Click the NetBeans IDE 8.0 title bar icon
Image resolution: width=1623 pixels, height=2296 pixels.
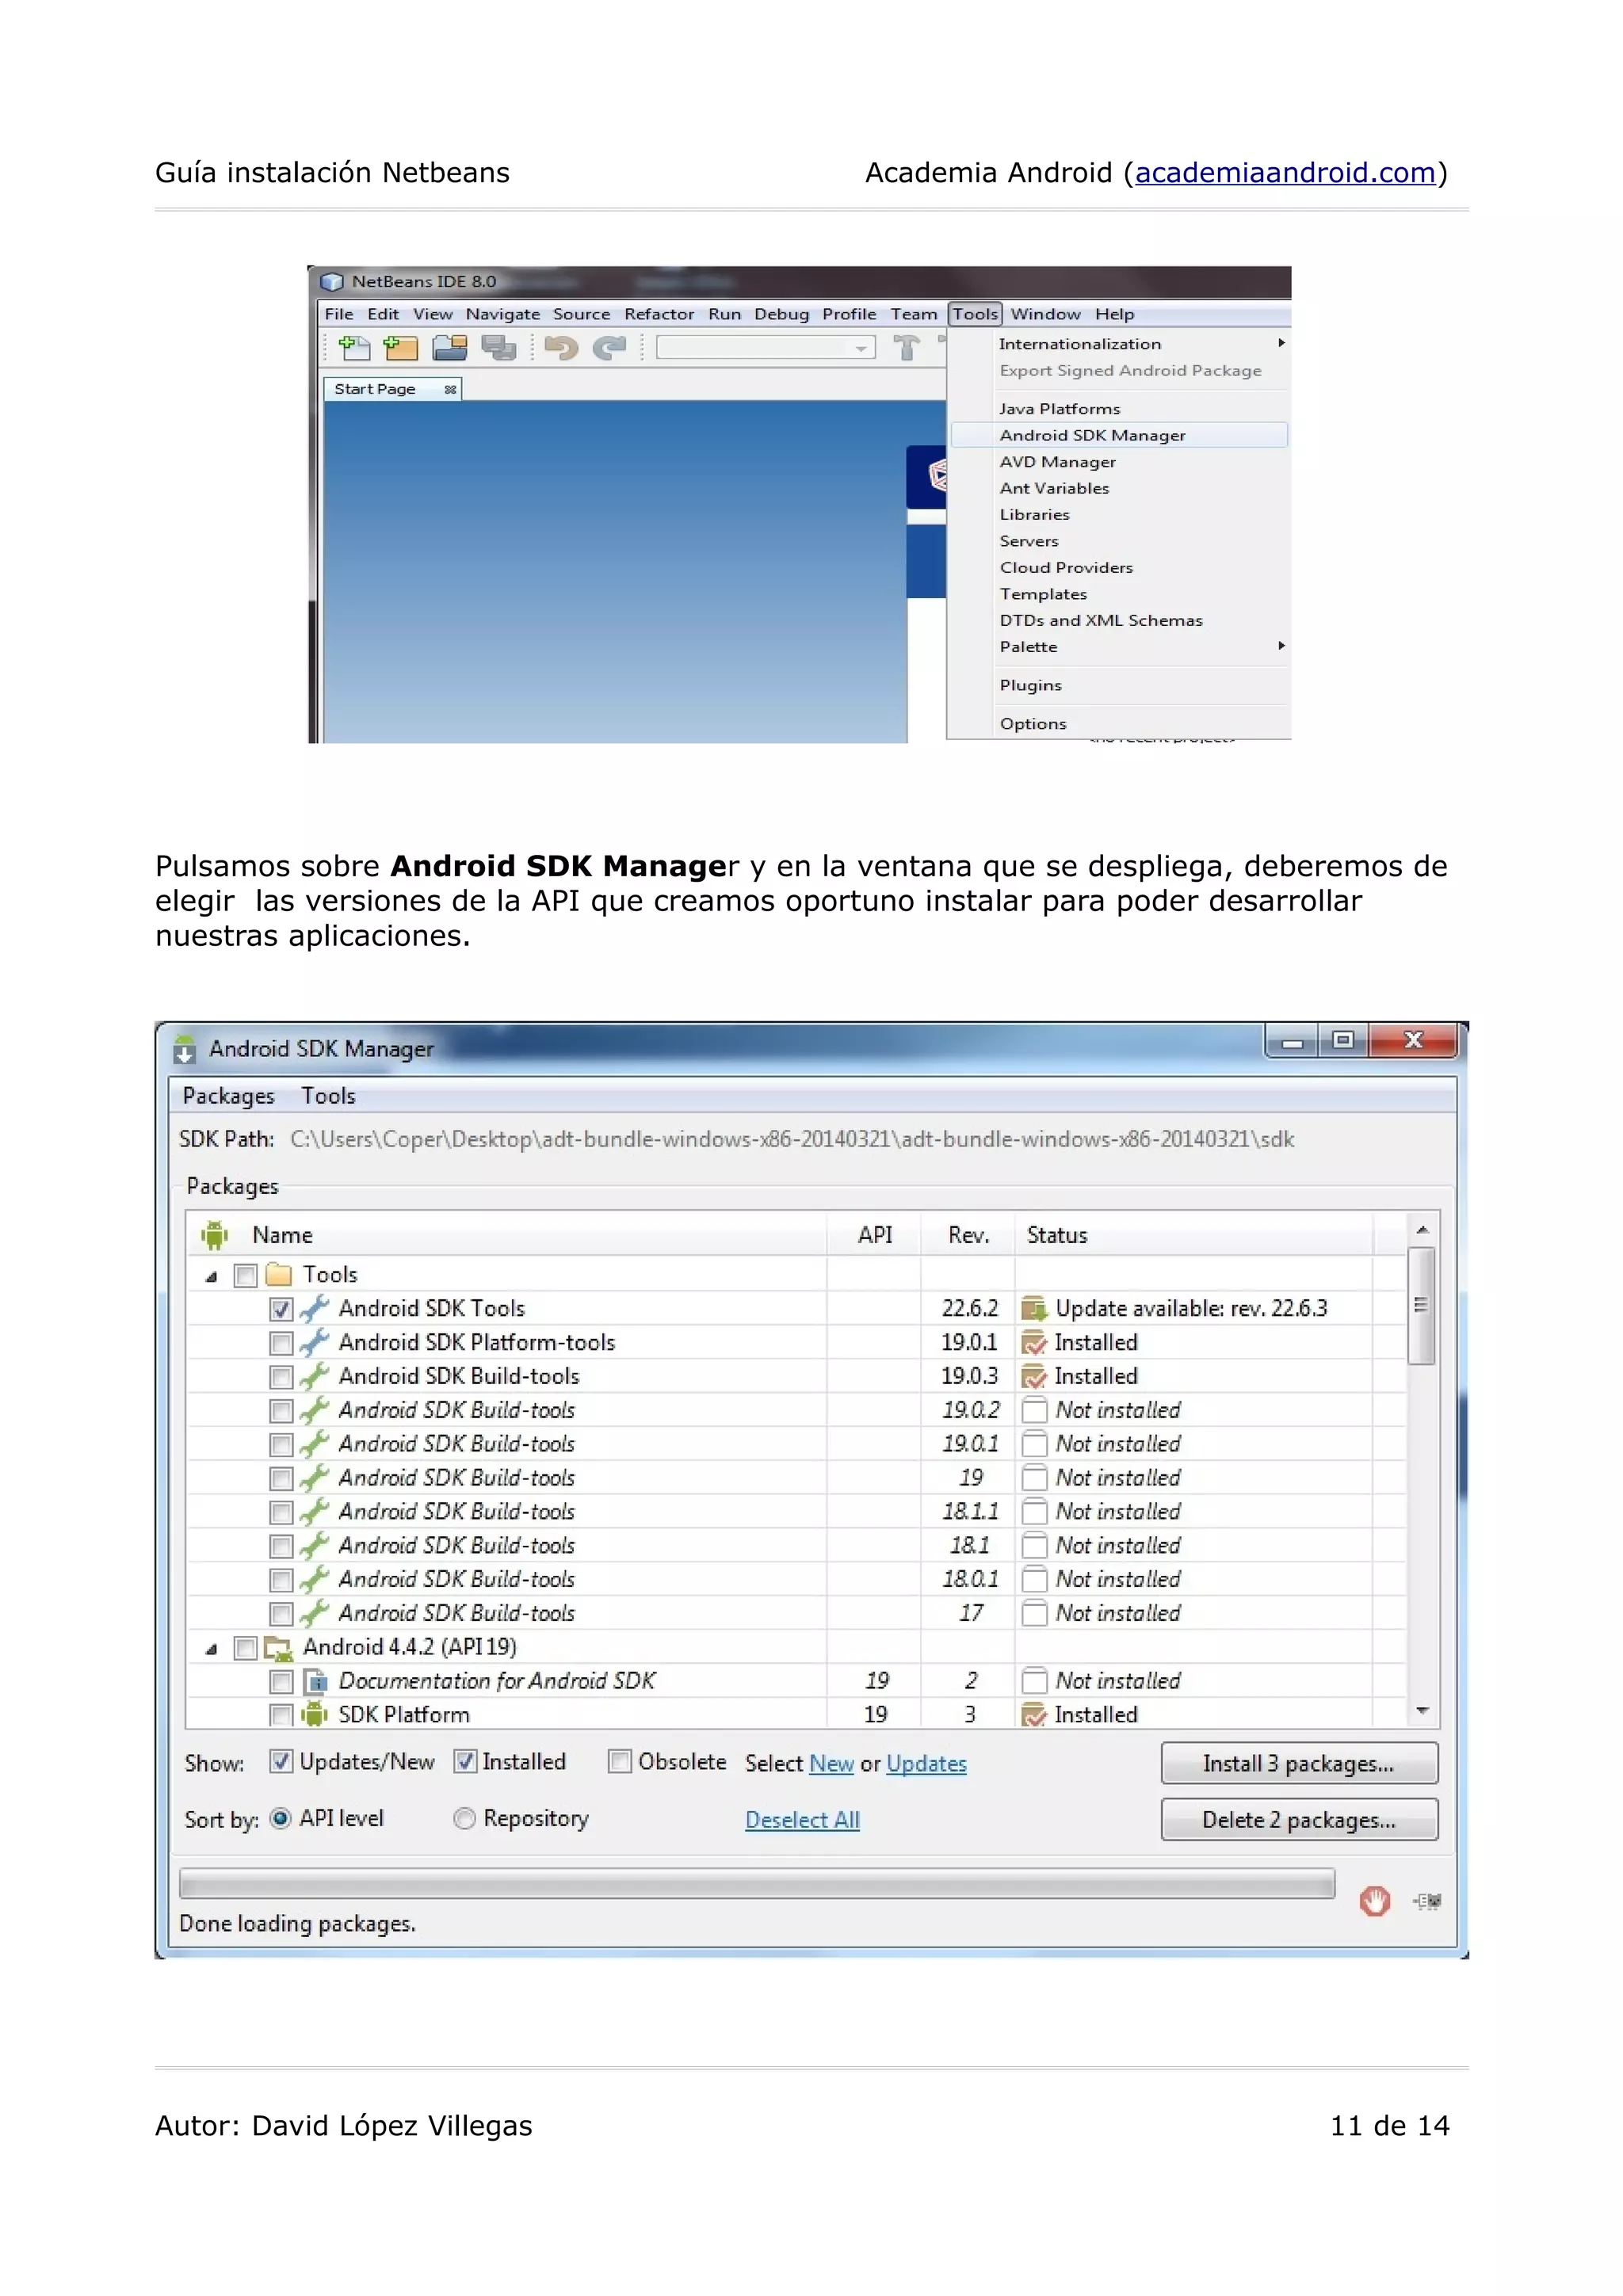[332, 282]
